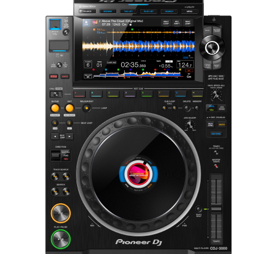Click the BEAT JUMP right arrow
Viewport: 277px width, 254px height.
pos(69,136)
